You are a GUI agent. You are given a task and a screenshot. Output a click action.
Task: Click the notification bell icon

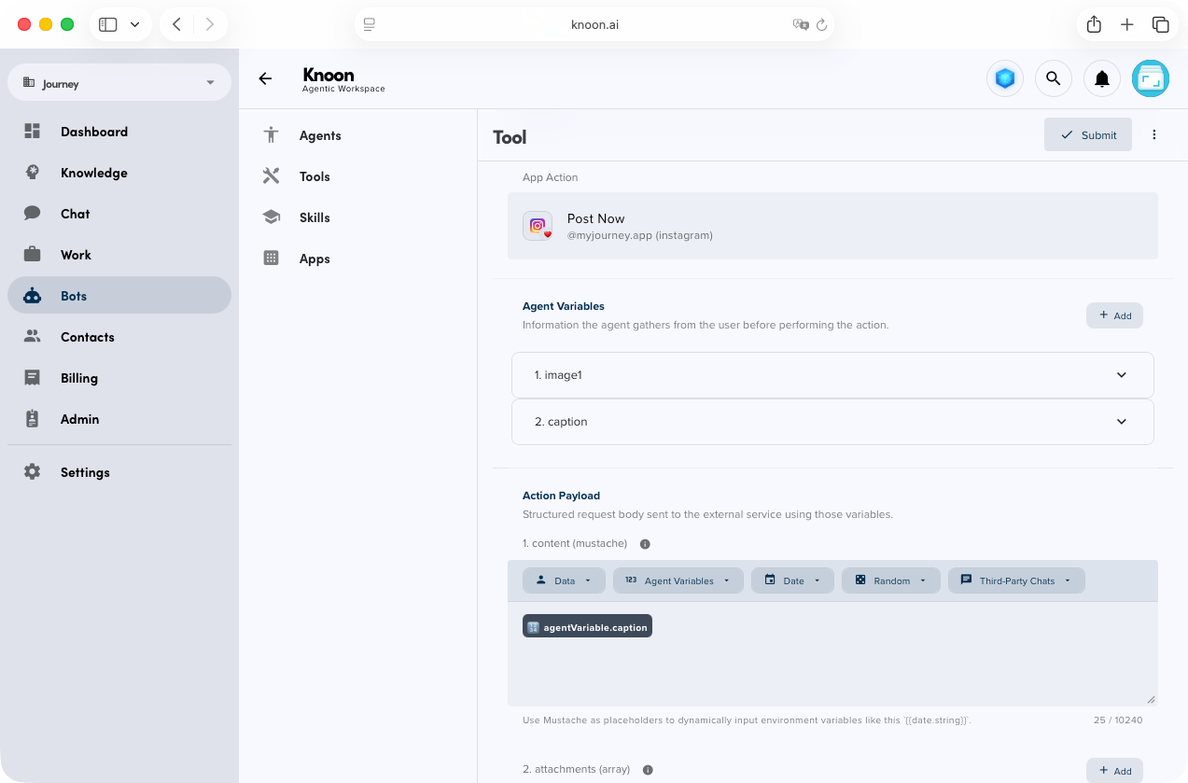click(x=1102, y=78)
